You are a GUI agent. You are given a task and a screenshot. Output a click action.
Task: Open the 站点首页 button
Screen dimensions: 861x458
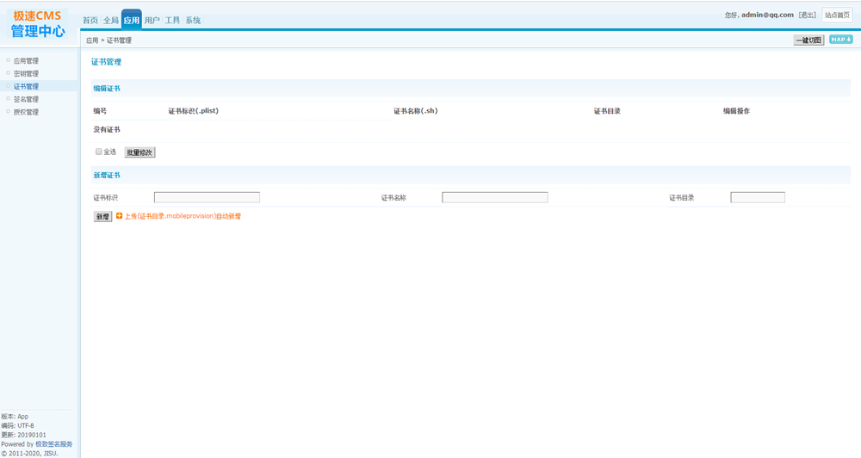pyautogui.click(x=837, y=15)
